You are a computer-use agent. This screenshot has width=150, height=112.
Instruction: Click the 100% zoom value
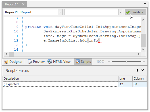click(x=100, y=62)
